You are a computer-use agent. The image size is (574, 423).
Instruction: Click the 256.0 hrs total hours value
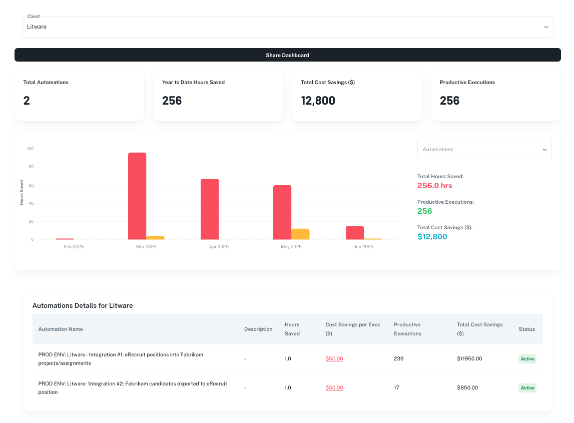434,186
